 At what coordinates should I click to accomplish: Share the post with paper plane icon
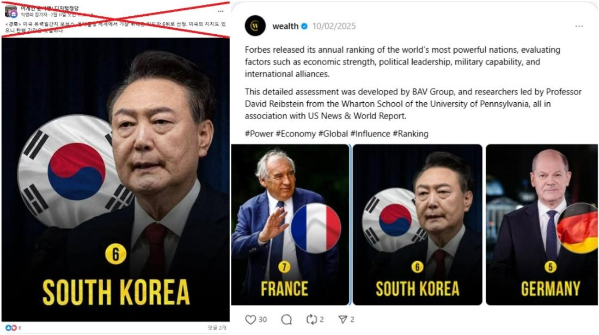click(x=343, y=319)
